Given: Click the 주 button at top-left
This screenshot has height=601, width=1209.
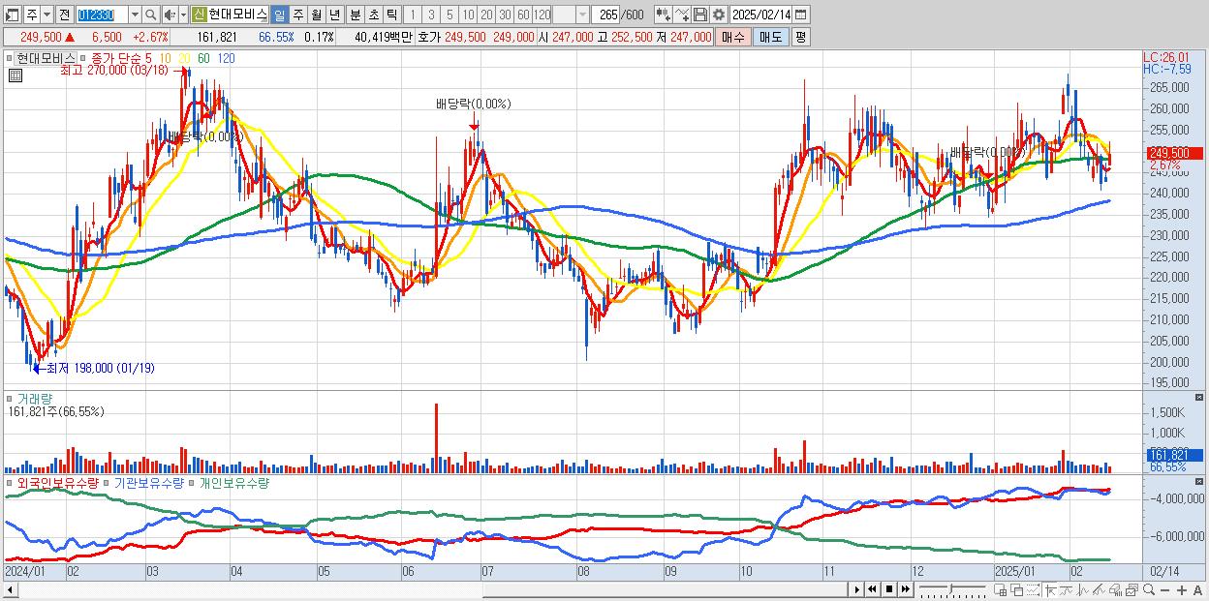Looking at the screenshot, I should pyautogui.click(x=31, y=15).
